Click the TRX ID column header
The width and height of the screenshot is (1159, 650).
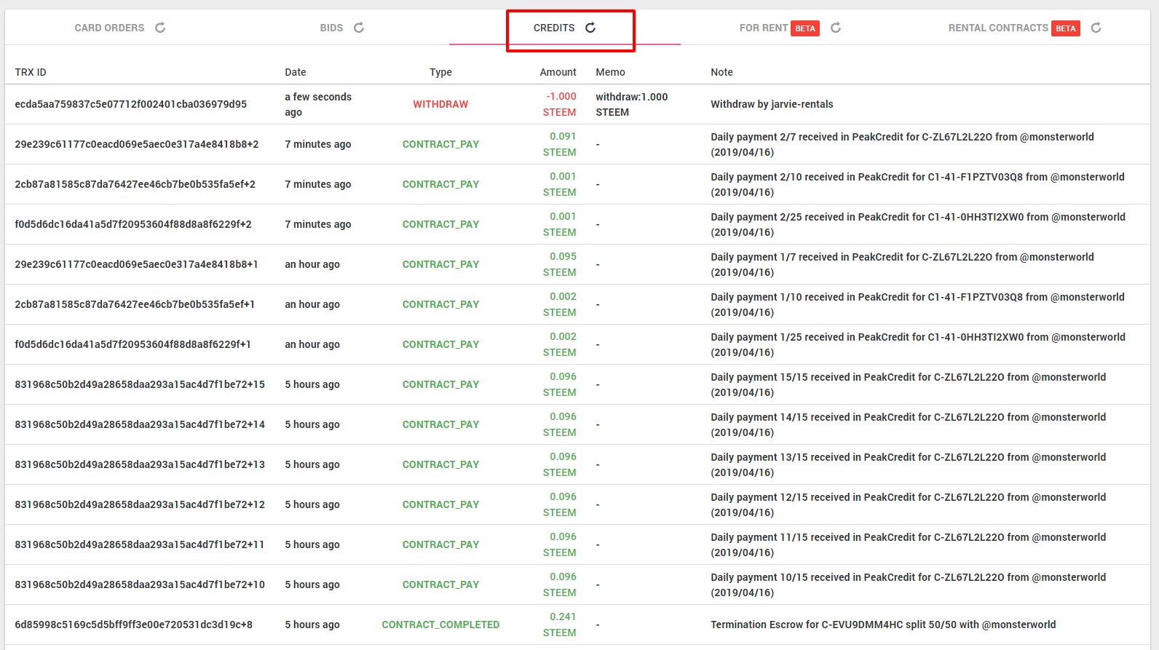coord(31,72)
